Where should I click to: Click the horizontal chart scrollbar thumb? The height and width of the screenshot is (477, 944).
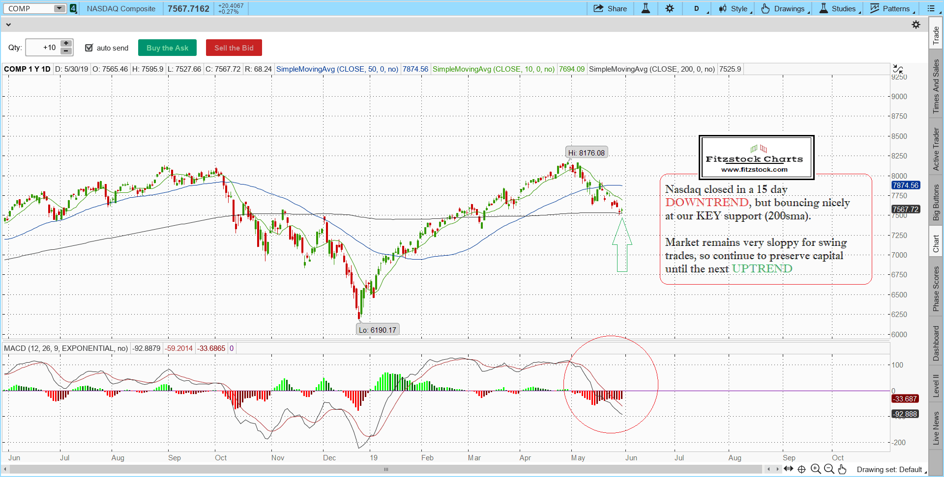386,470
